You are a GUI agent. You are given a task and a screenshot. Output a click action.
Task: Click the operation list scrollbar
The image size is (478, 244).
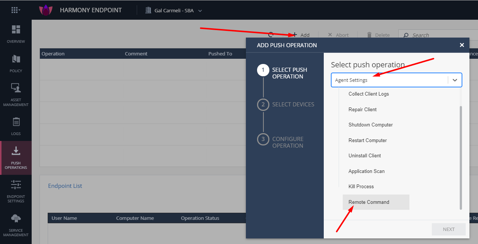460,157
